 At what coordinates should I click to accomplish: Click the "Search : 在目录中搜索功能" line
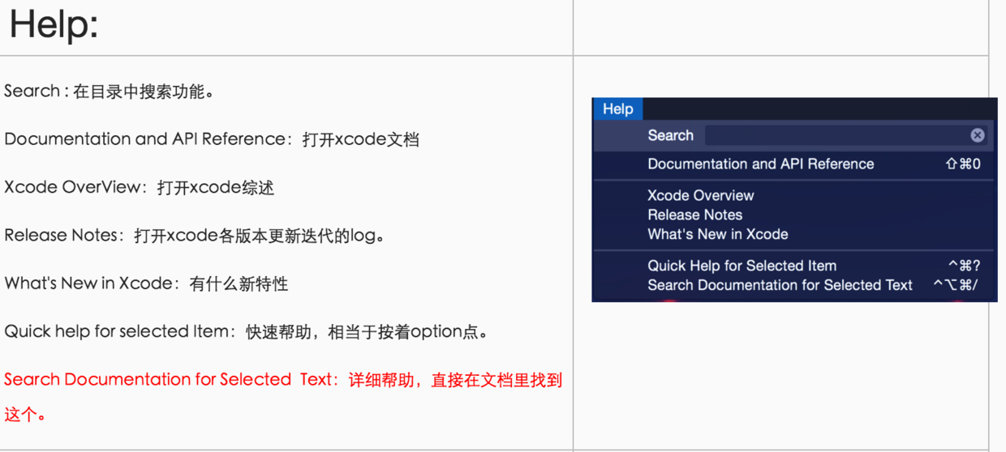click(110, 92)
